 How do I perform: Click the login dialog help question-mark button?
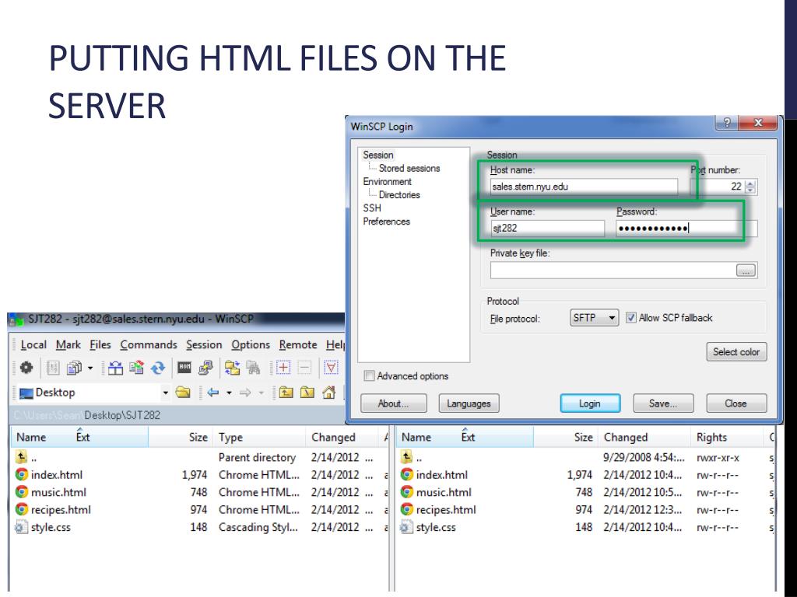pyautogui.click(x=727, y=122)
